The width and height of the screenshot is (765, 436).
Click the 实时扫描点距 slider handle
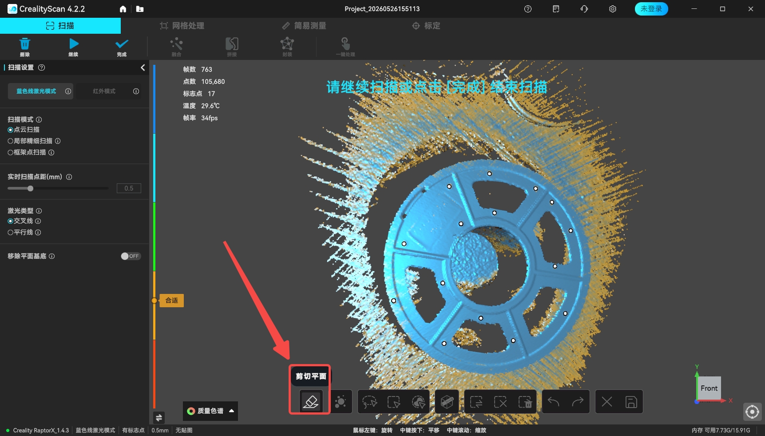[30, 188]
